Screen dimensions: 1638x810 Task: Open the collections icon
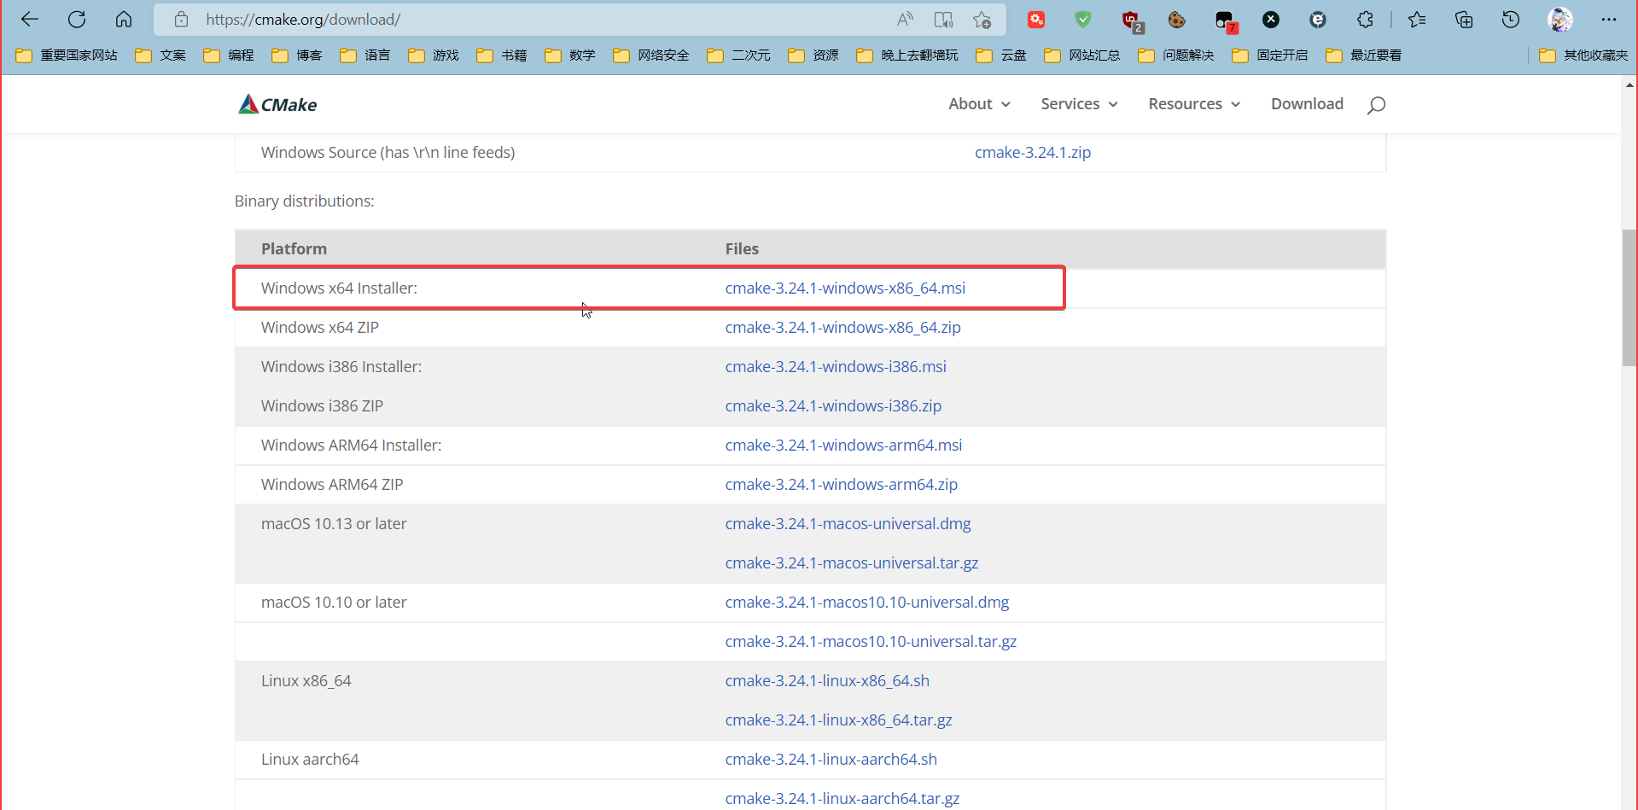1464,19
